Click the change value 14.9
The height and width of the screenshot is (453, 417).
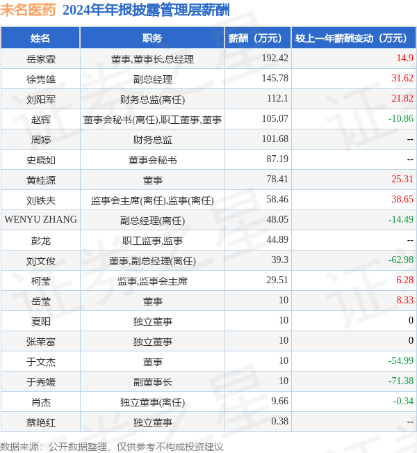pos(404,58)
